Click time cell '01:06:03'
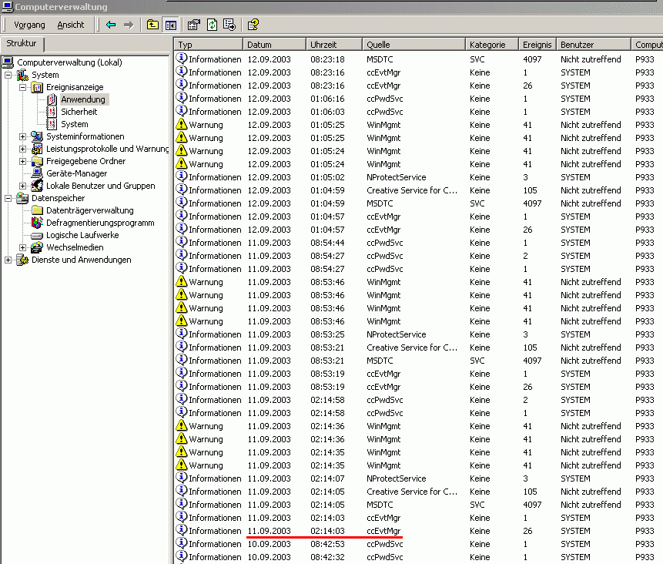663x564 pixels. click(x=328, y=112)
